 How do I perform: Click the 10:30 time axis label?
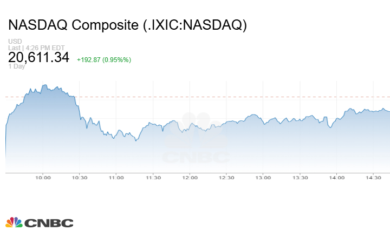(80, 178)
